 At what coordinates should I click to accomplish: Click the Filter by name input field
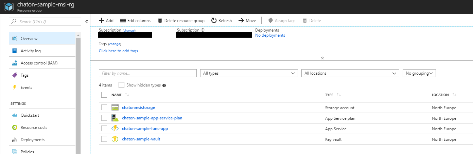click(x=147, y=73)
